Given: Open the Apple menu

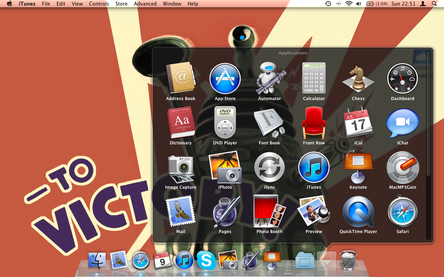Looking at the screenshot, I should coord(9,4).
